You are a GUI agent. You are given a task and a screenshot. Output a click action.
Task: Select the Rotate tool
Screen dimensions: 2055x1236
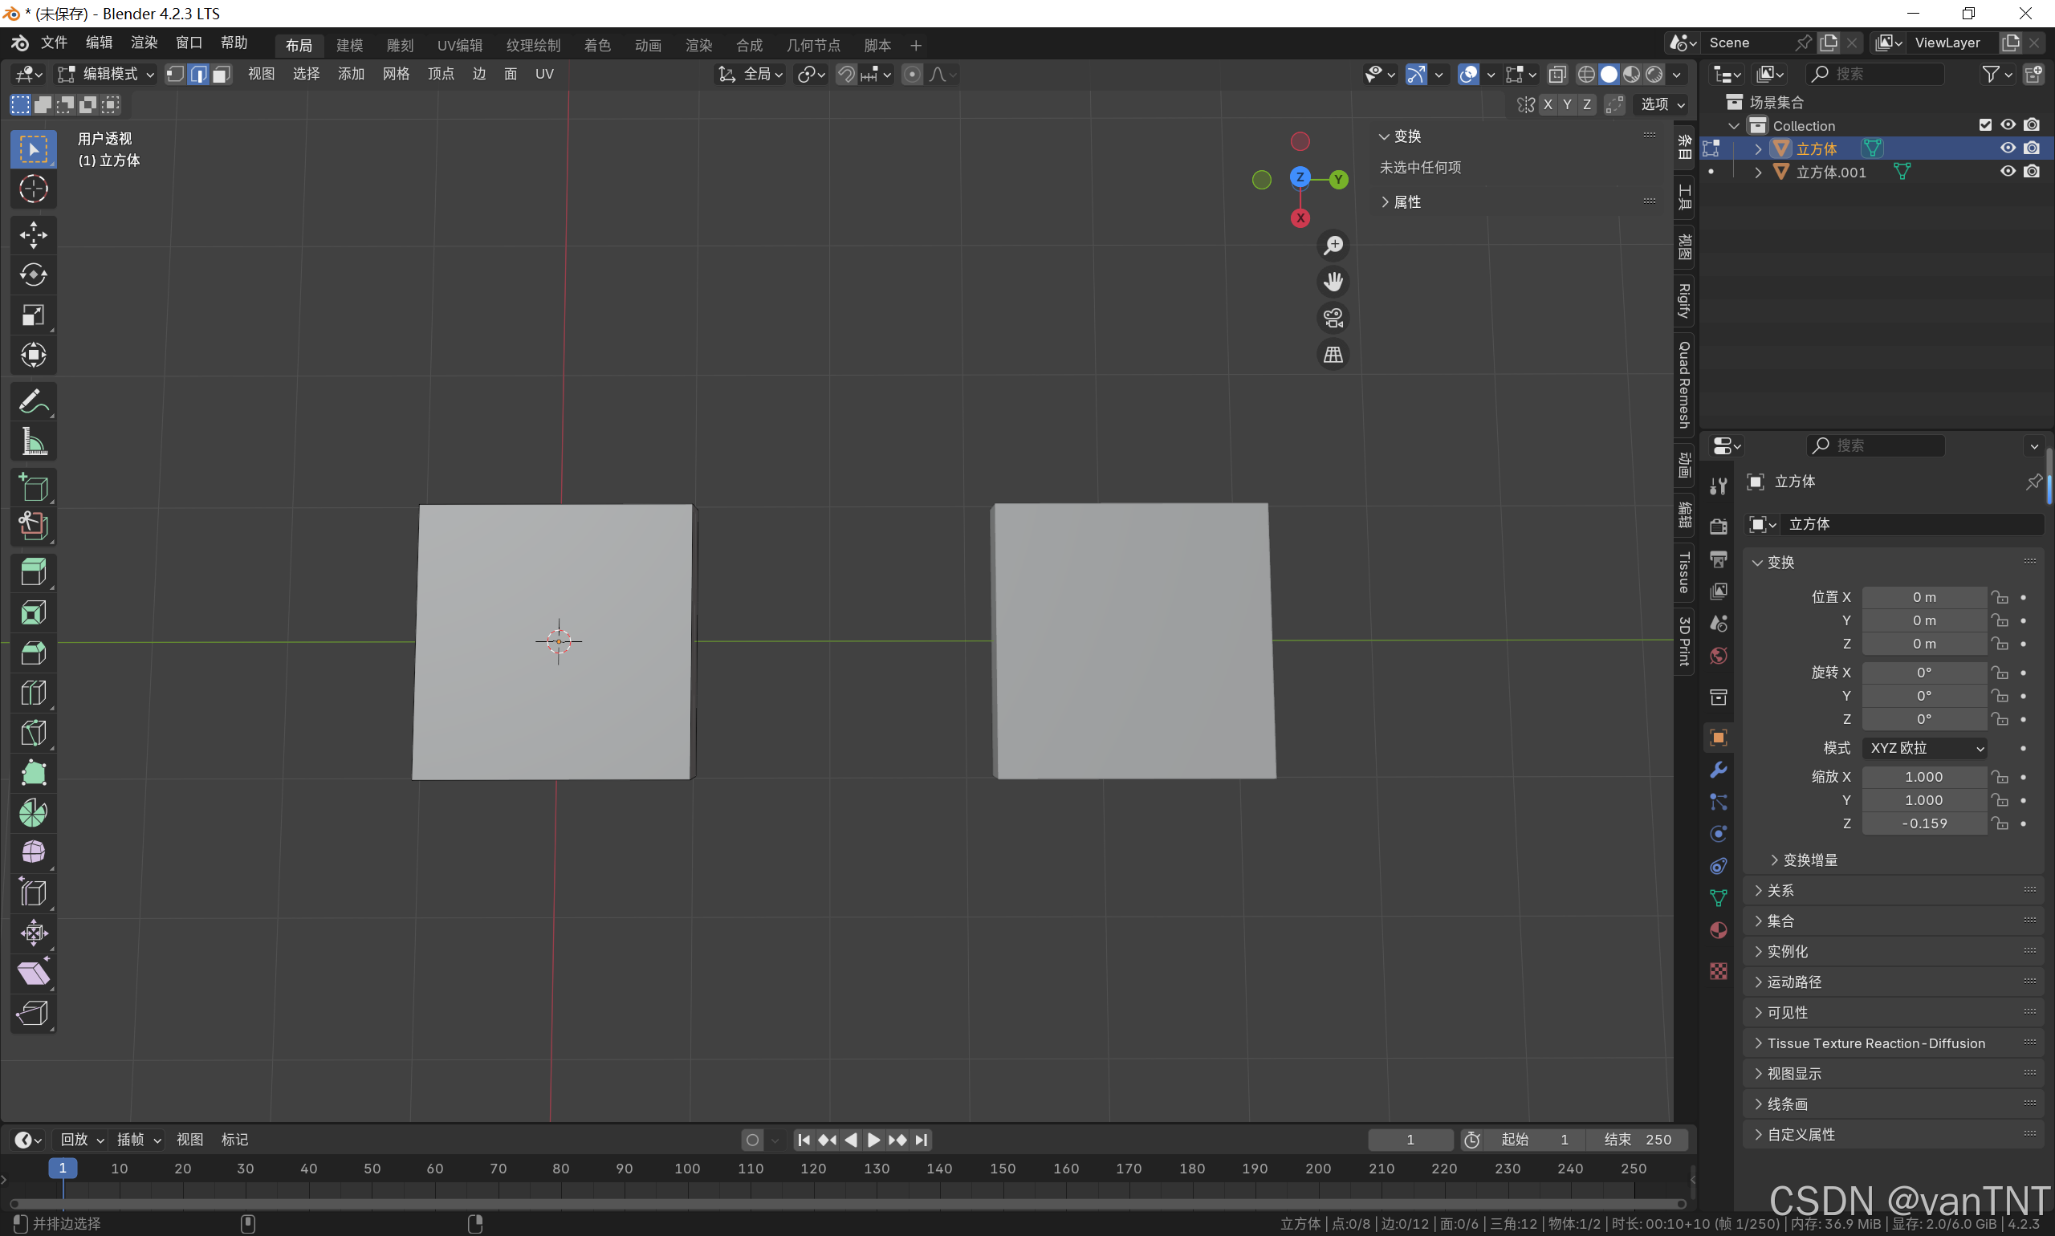[x=34, y=274]
